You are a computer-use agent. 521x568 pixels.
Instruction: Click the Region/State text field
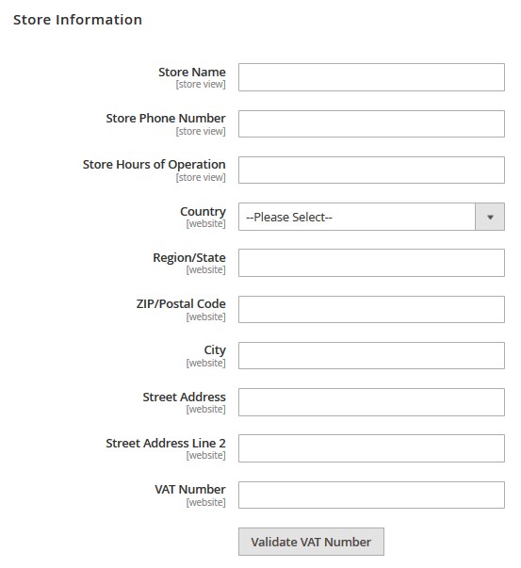coord(371,263)
